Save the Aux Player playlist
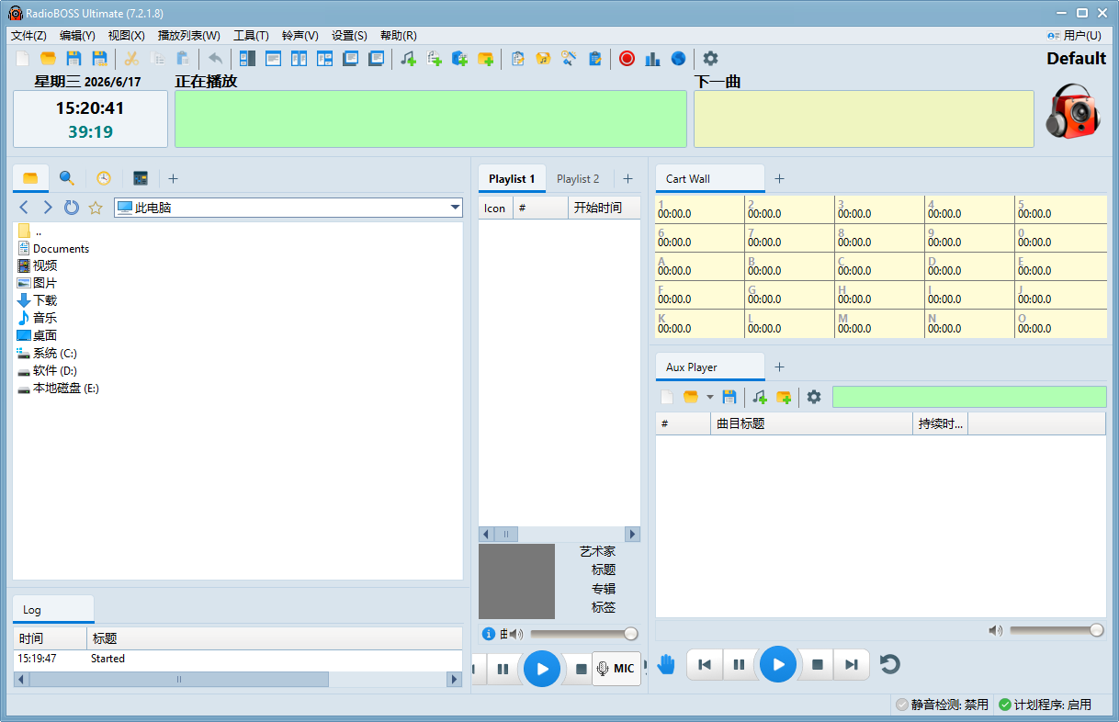1119x722 pixels. point(729,397)
